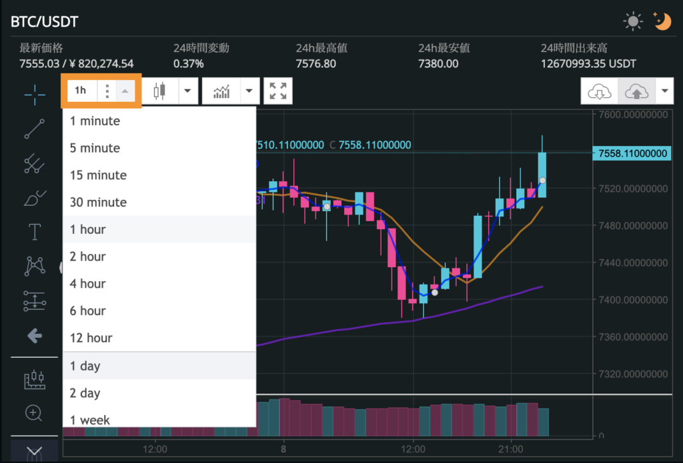This screenshot has height=463, width=683.
Task: Select the measure ruler chart tool
Action: (x=35, y=380)
